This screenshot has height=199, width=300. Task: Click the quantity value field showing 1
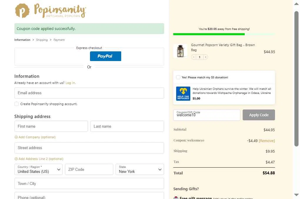pyautogui.click(x=199, y=57)
